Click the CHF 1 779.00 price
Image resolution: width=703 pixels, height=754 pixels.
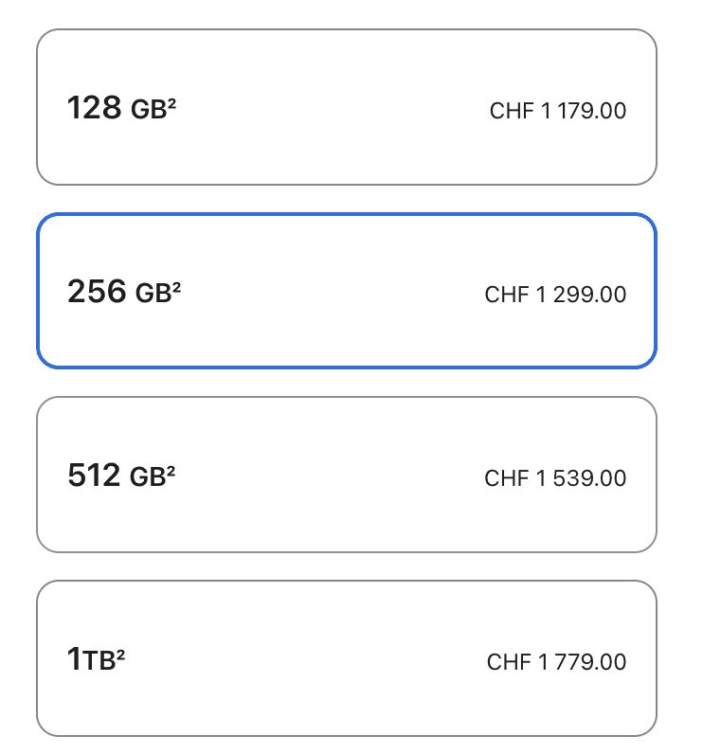[556, 661]
